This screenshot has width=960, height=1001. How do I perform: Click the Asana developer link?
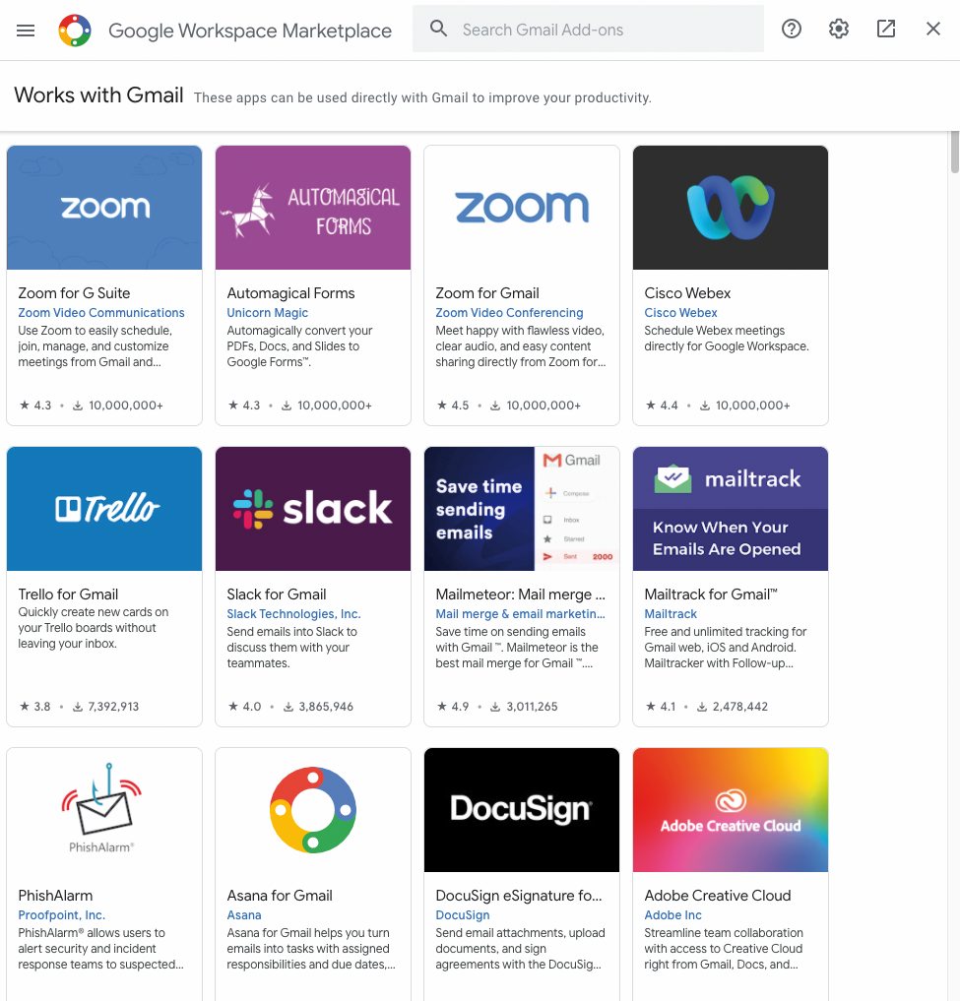pos(243,915)
